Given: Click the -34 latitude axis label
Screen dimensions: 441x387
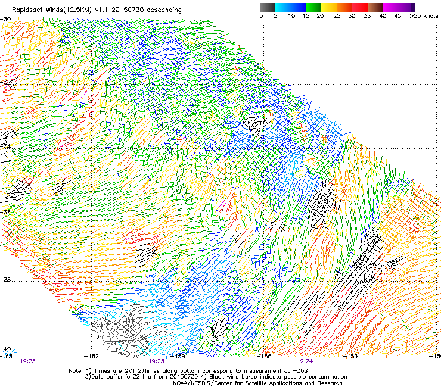Looking at the screenshot, I should tap(5, 146).
